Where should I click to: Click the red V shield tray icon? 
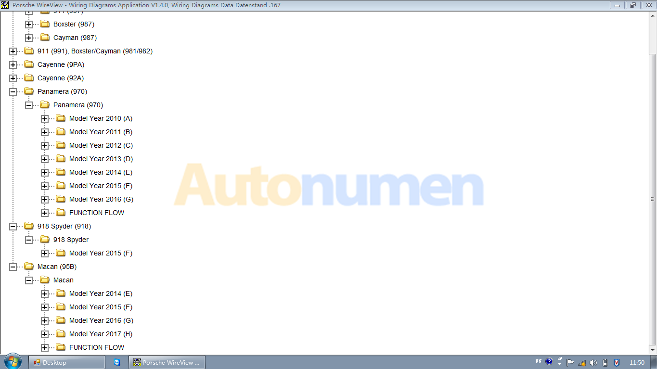click(617, 363)
